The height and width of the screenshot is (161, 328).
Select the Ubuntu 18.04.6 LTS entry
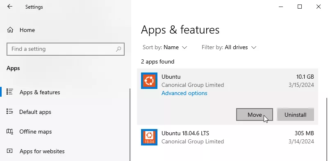(x=228, y=137)
